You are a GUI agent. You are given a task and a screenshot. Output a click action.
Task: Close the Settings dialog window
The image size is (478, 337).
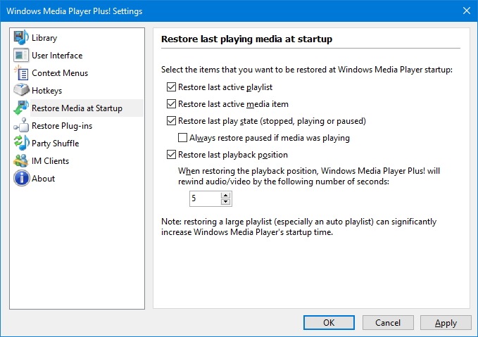click(x=467, y=11)
